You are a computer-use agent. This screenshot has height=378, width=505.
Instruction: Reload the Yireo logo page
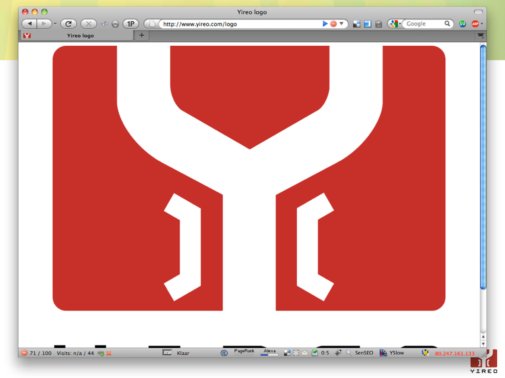pyautogui.click(x=68, y=24)
